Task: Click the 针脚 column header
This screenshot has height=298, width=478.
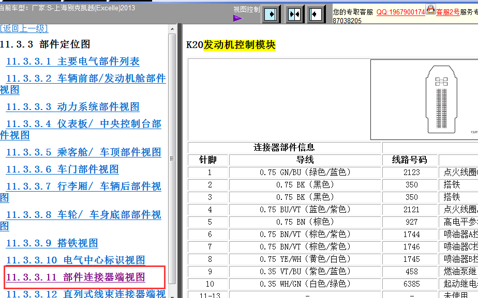Action: coord(208,160)
